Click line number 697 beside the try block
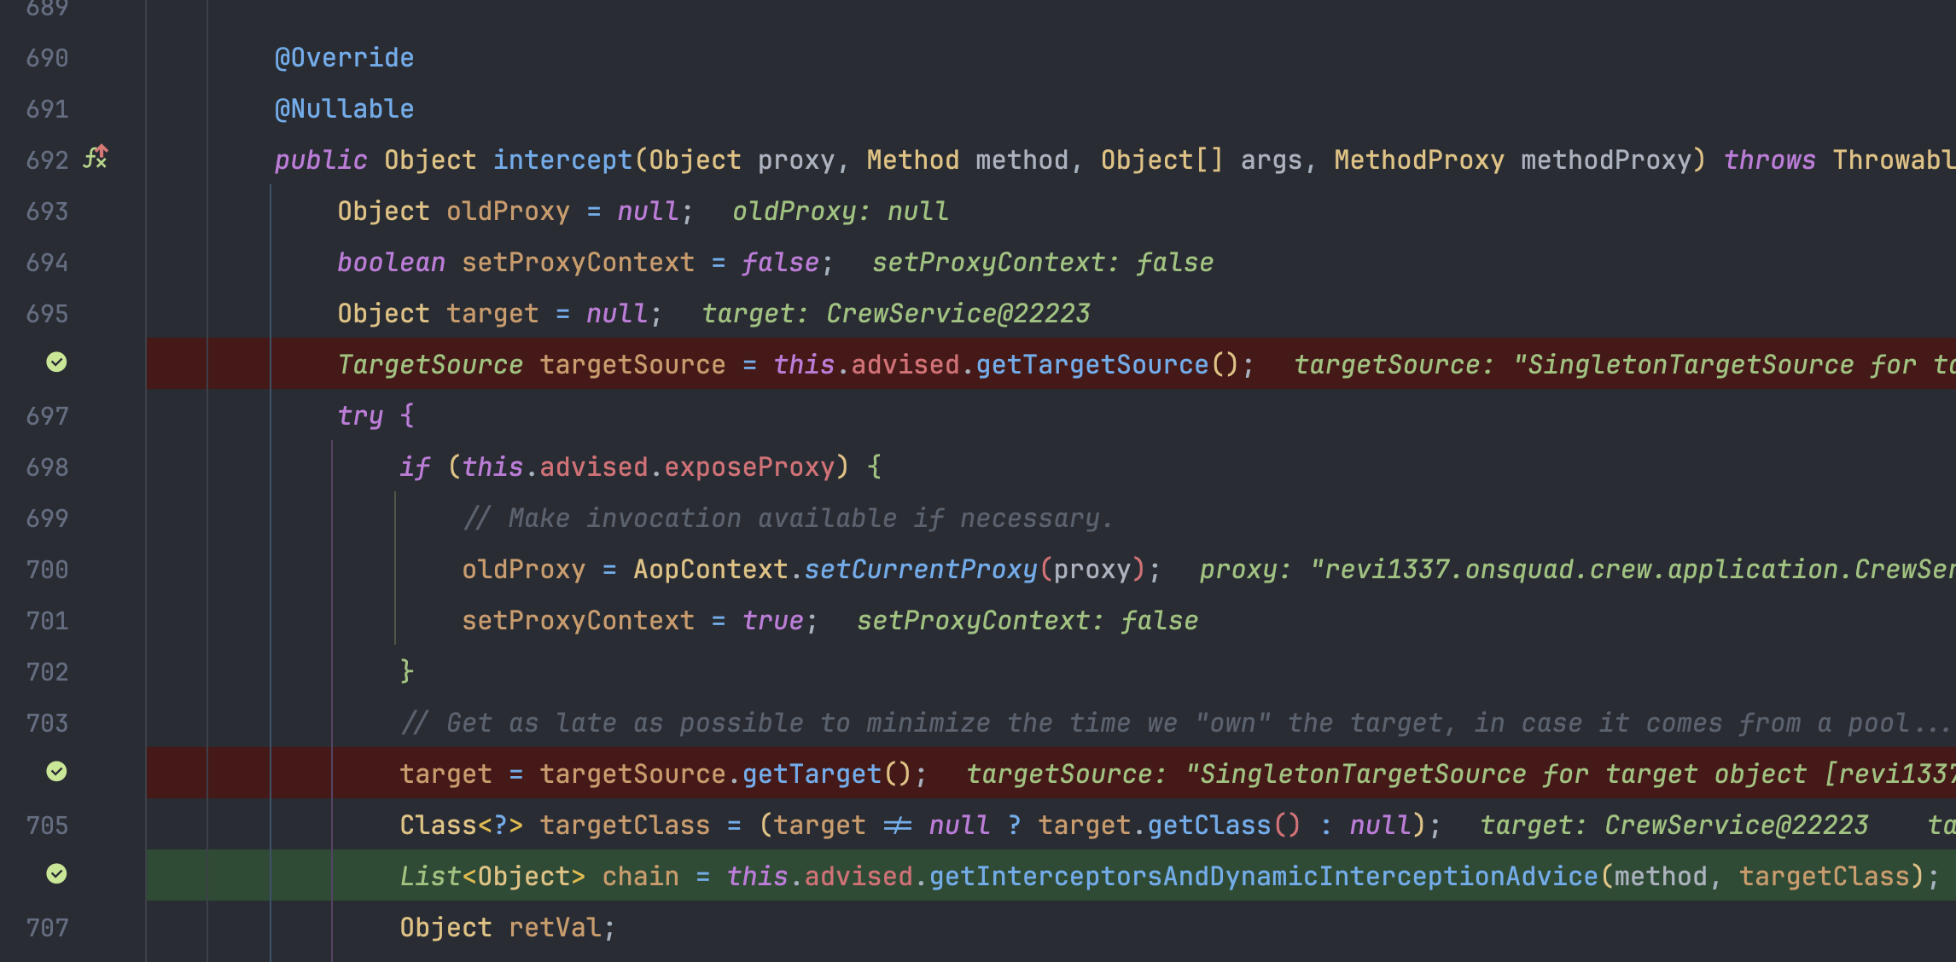The image size is (1956, 962). click(47, 416)
